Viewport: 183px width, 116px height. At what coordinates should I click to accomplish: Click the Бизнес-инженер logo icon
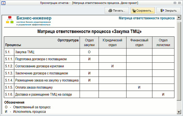pyautogui.click(x=10, y=20)
